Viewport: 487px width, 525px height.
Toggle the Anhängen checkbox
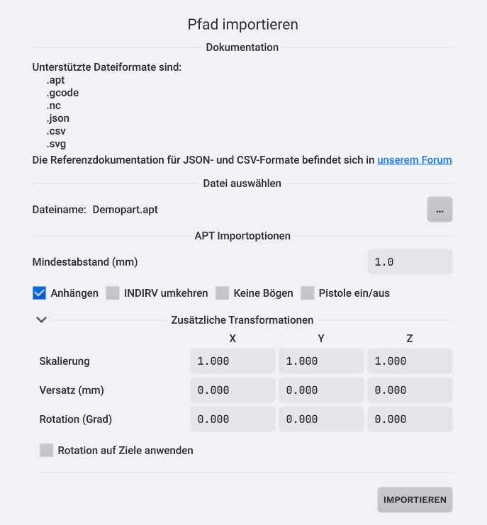(x=40, y=293)
